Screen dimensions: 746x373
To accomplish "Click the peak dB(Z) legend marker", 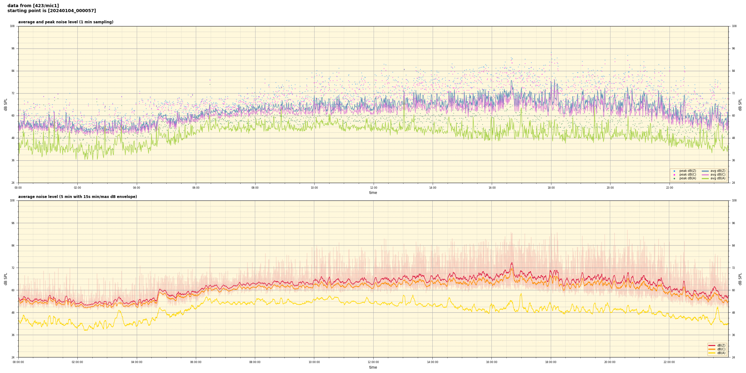I will [674, 171].
